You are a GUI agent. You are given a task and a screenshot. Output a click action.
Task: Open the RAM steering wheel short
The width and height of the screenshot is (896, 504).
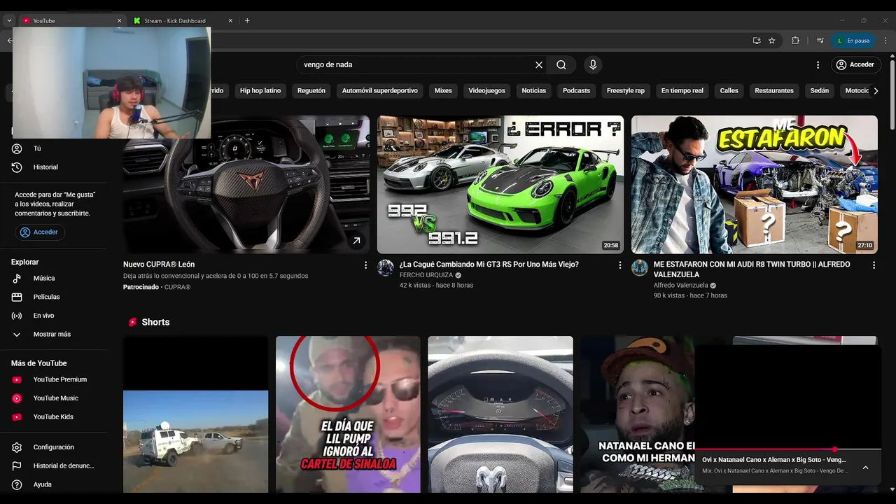500,414
